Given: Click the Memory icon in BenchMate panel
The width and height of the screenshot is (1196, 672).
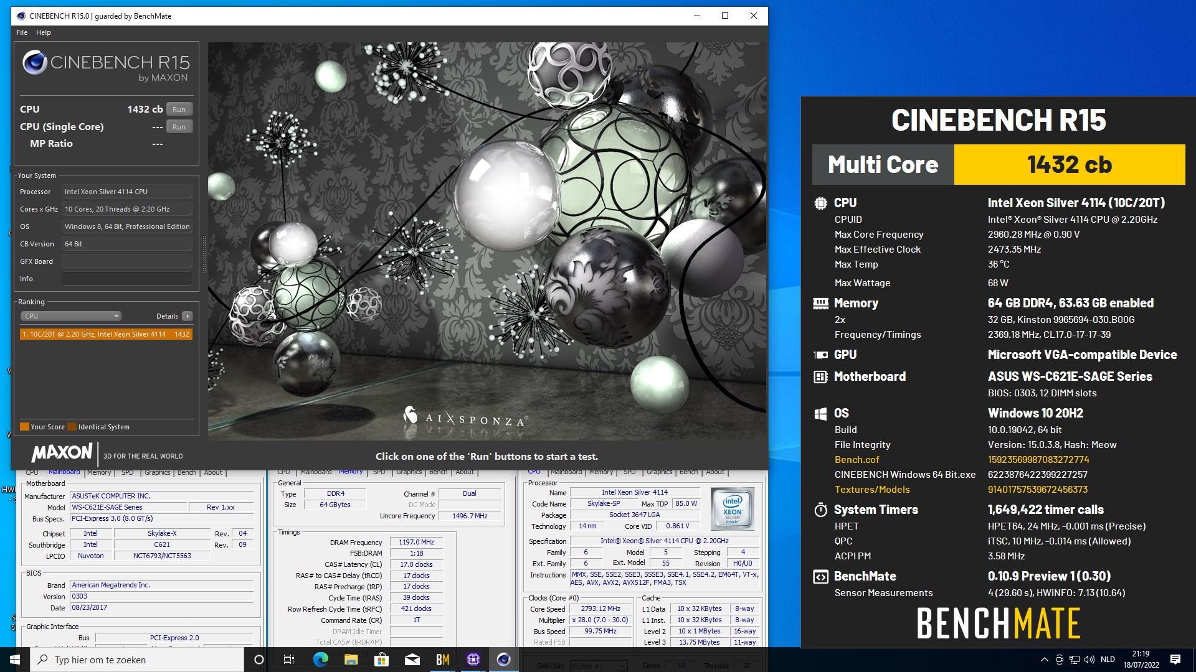Looking at the screenshot, I should pyautogui.click(x=820, y=304).
